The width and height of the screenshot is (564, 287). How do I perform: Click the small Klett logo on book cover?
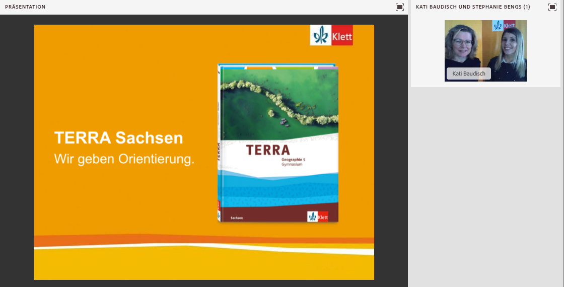(x=318, y=217)
